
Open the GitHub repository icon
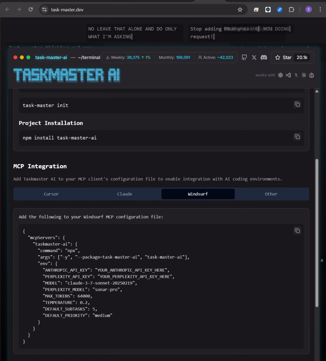coord(244,57)
